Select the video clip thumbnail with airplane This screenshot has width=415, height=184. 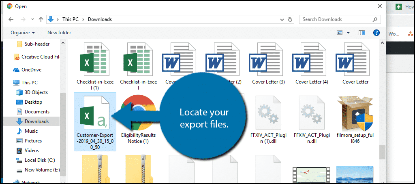(312, 175)
